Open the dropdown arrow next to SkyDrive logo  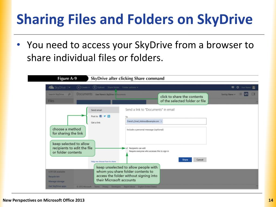pos(69,88)
